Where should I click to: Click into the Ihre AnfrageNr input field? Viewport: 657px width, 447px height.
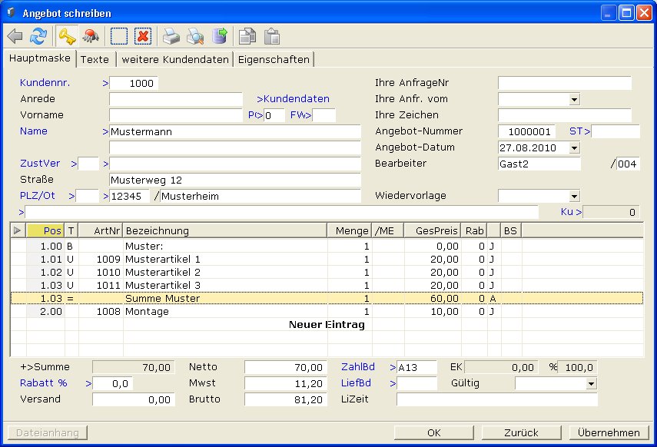564,83
